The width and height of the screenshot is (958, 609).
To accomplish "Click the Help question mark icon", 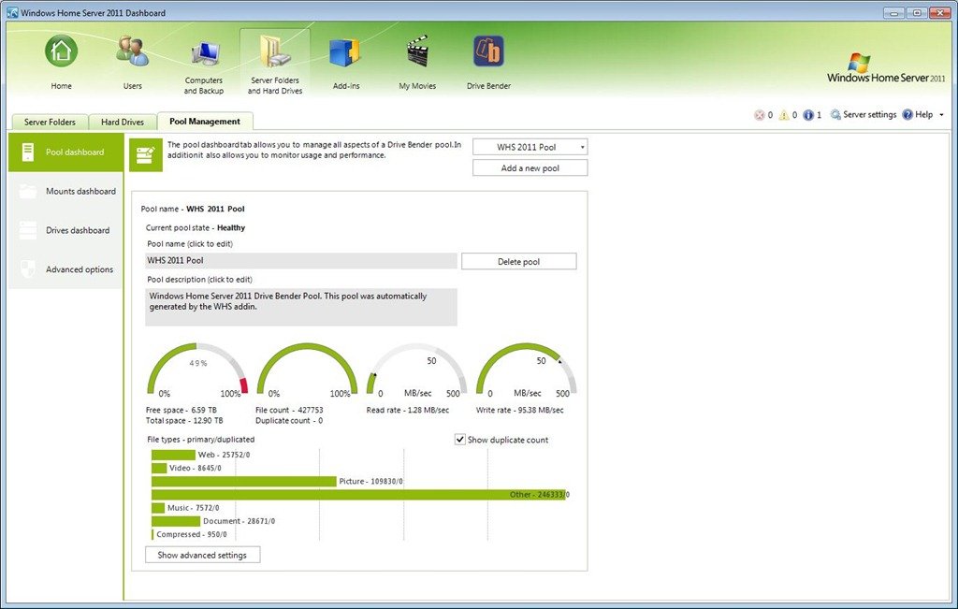I will pyautogui.click(x=907, y=115).
